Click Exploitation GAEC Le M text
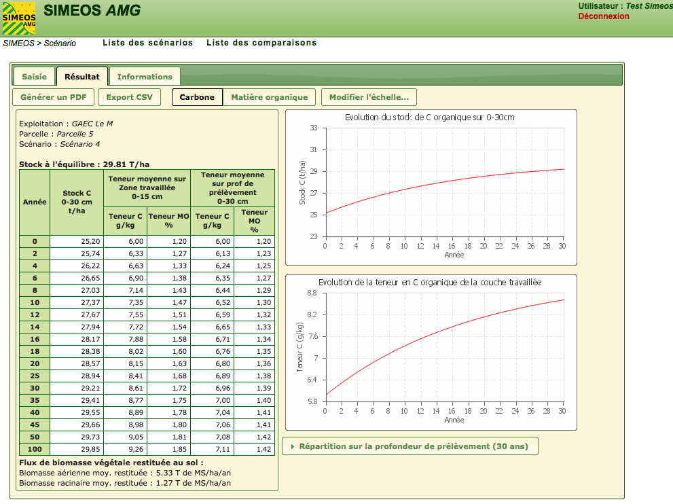This screenshot has height=504, width=673. pos(66,124)
